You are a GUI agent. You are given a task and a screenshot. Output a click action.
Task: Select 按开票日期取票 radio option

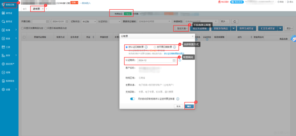coord(155,47)
